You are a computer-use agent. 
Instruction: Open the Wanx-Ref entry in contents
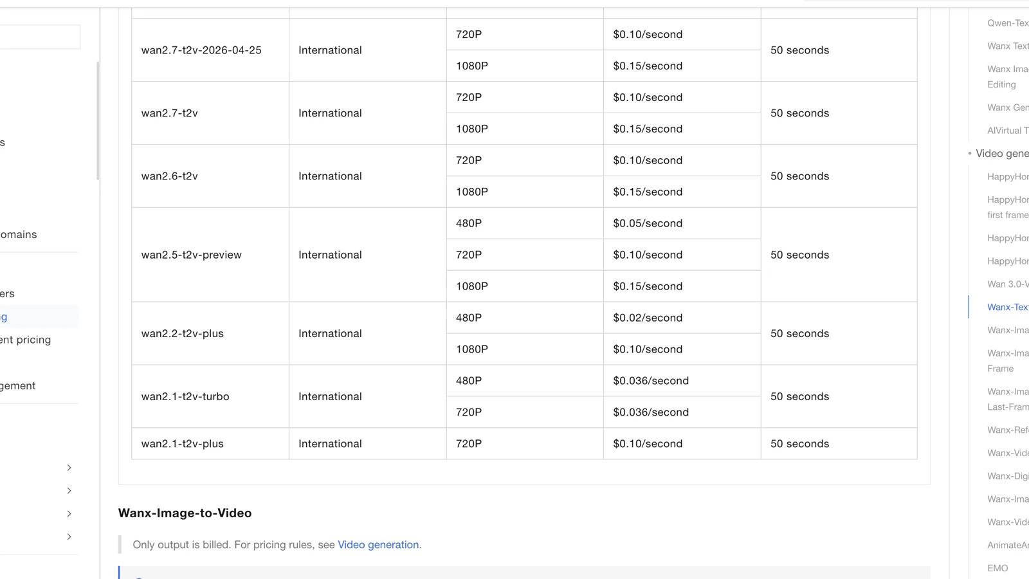coord(1008,430)
